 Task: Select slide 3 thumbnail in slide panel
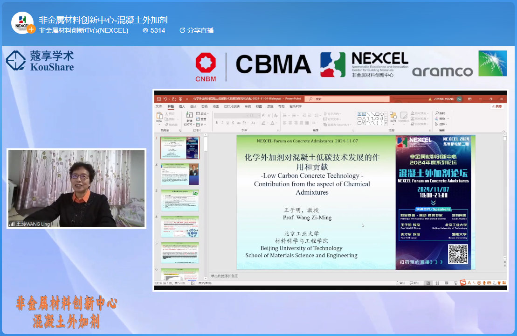[179, 200]
